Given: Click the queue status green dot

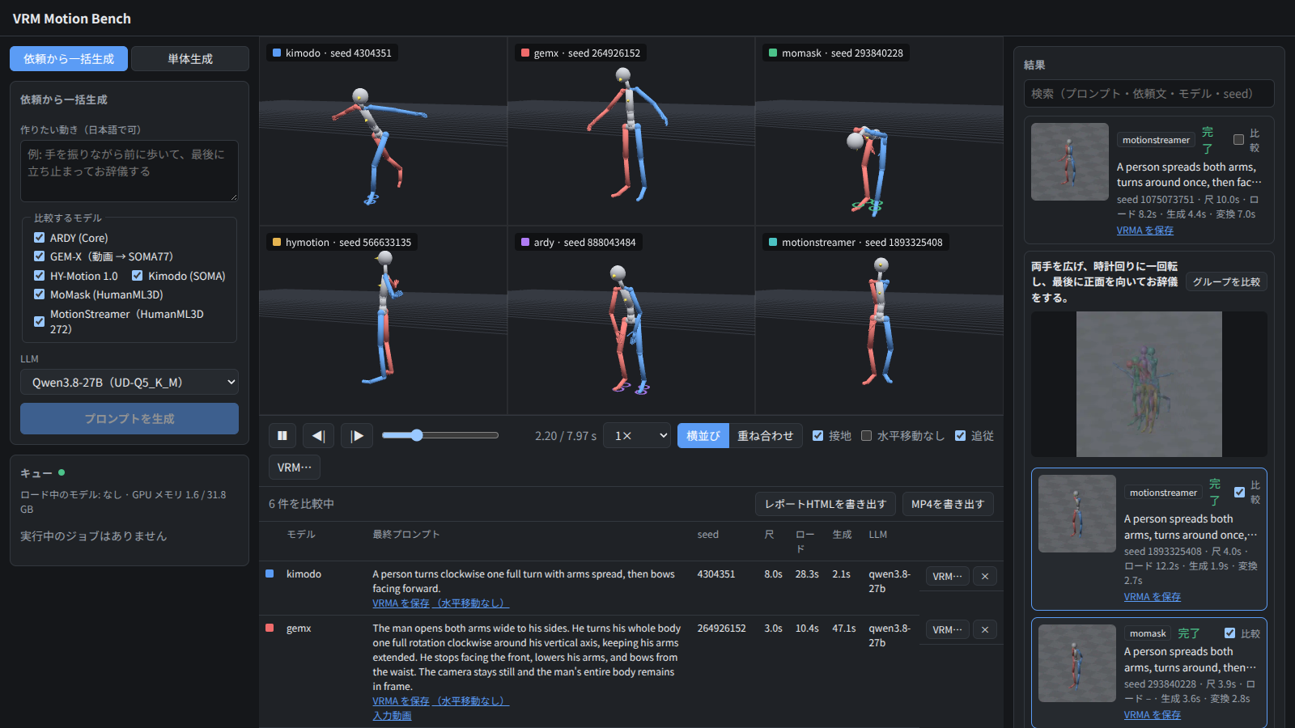Looking at the screenshot, I should pos(62,472).
